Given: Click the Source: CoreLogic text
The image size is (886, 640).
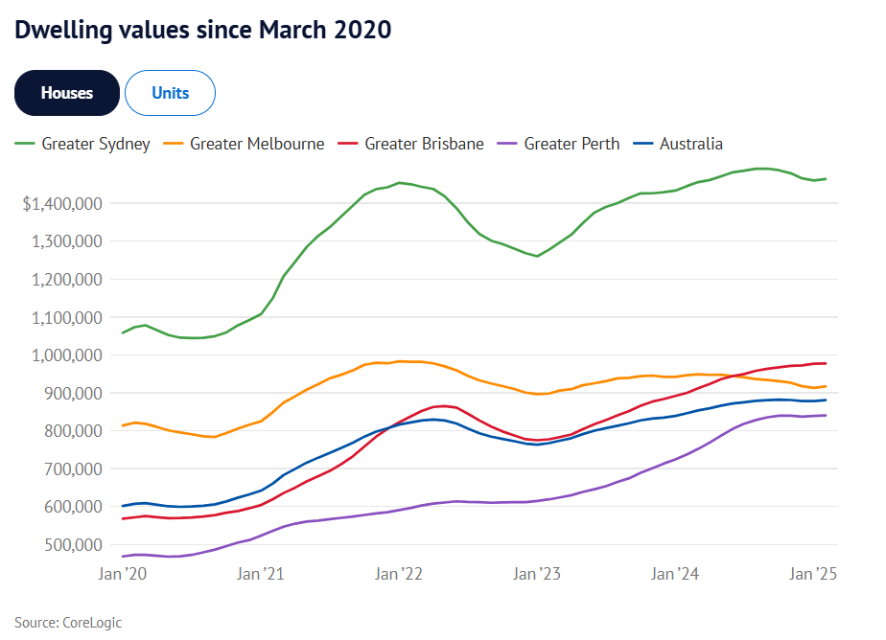Looking at the screenshot, I should coord(68,622).
